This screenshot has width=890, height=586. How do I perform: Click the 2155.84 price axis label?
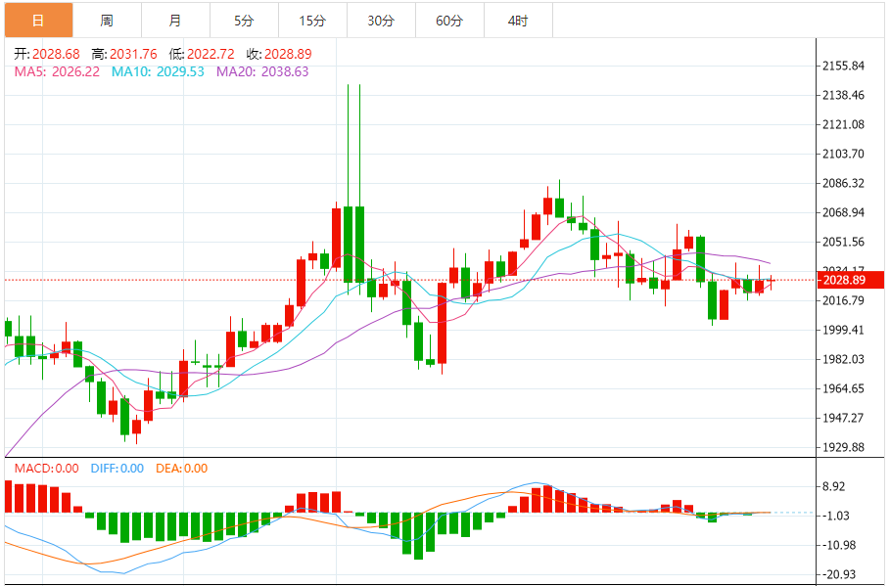click(843, 66)
